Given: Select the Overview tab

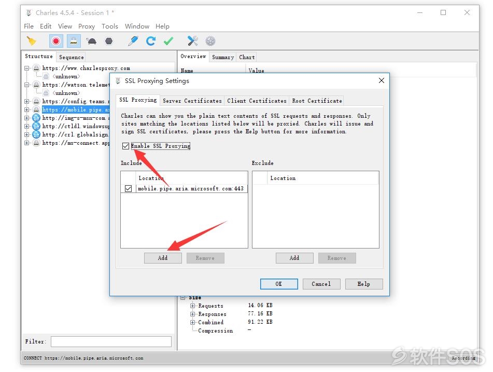Looking at the screenshot, I should tap(193, 57).
